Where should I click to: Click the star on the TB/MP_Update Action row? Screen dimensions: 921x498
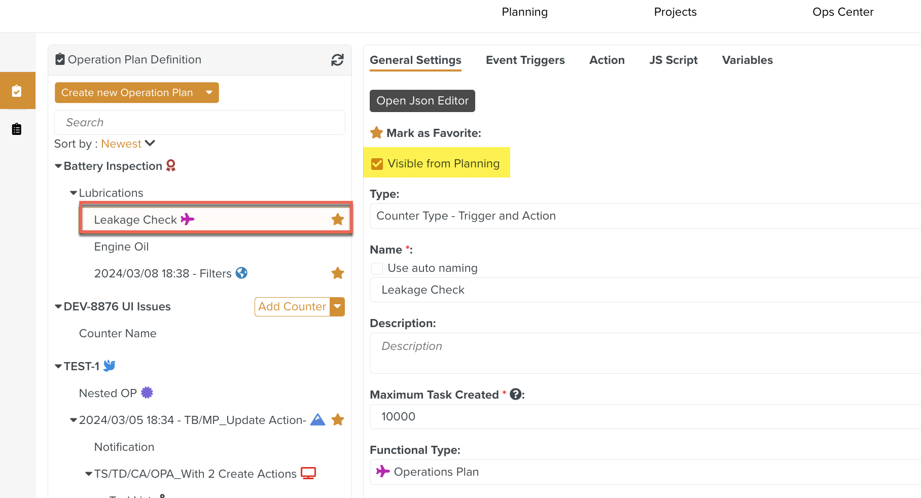[337, 420]
